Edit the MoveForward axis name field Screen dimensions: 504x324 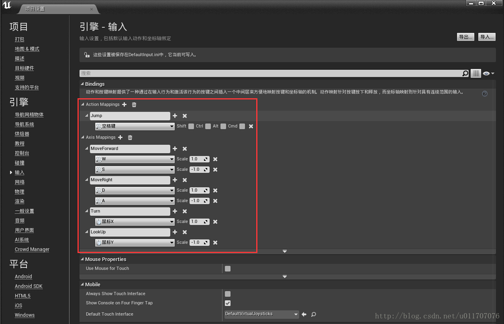[130, 149]
